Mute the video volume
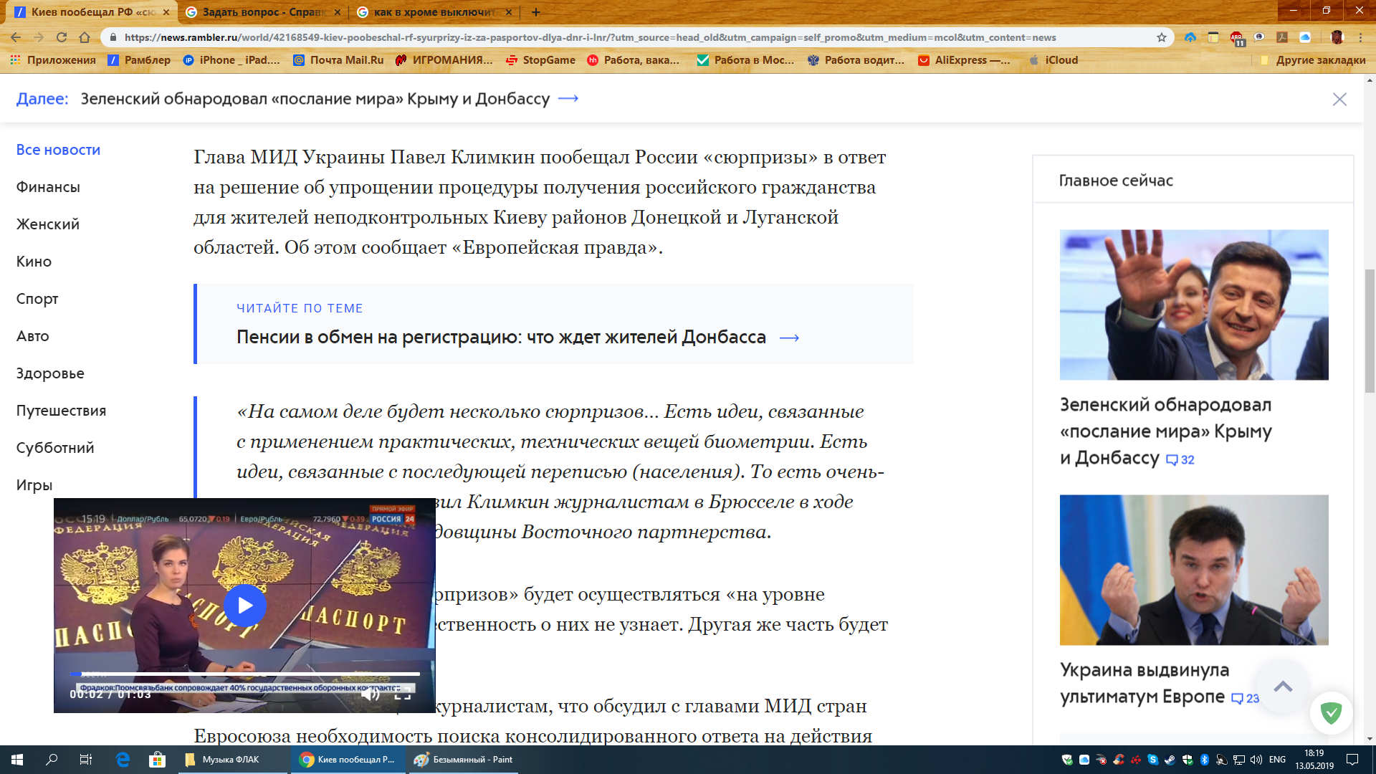Screen dimensions: 1376x774 370,693
